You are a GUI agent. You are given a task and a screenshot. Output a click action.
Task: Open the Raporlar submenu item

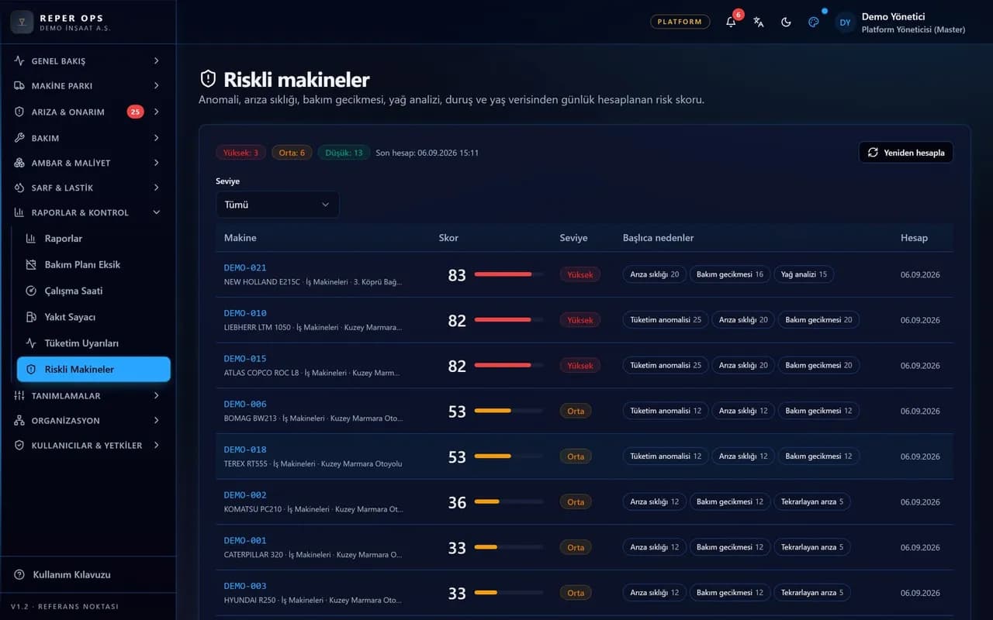(x=94, y=239)
